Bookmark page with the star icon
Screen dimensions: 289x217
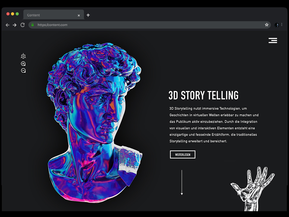click(267, 25)
